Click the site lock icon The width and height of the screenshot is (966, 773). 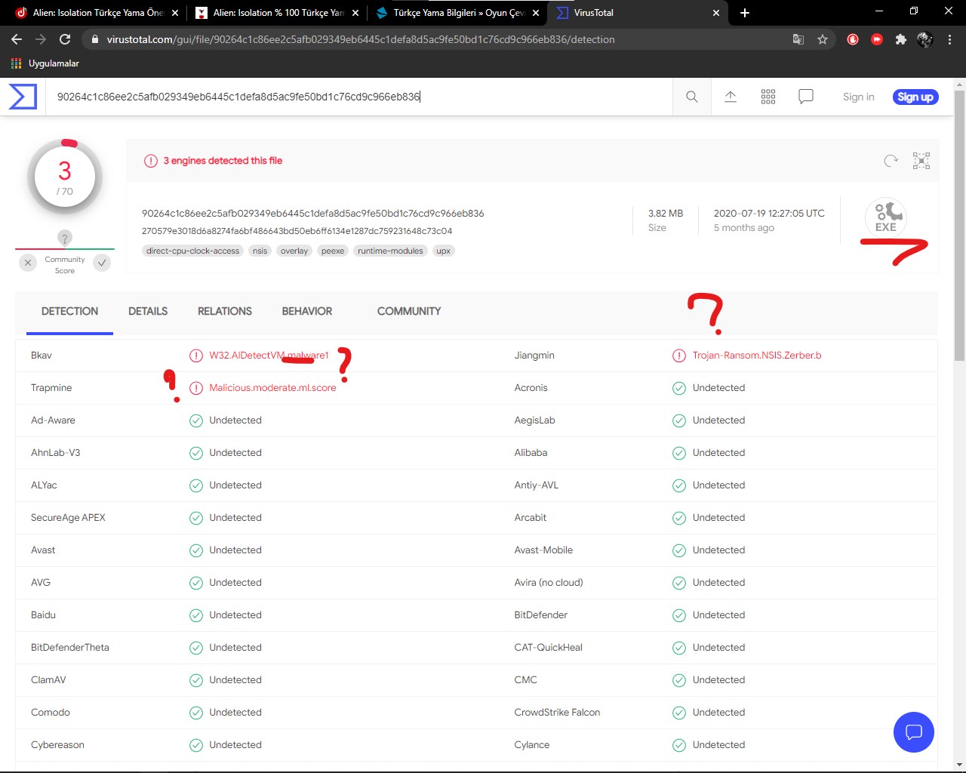94,39
